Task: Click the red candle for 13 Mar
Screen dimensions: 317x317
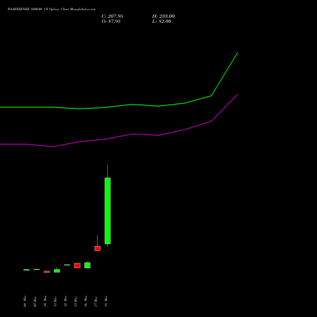Action: [77, 266]
